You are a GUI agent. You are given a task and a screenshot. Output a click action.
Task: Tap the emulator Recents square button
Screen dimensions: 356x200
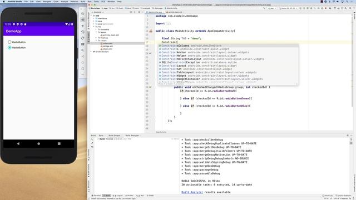pyautogui.click(x=59, y=143)
